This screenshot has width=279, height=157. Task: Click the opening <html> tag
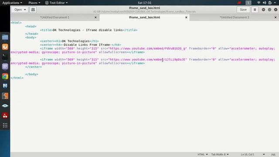16,23
